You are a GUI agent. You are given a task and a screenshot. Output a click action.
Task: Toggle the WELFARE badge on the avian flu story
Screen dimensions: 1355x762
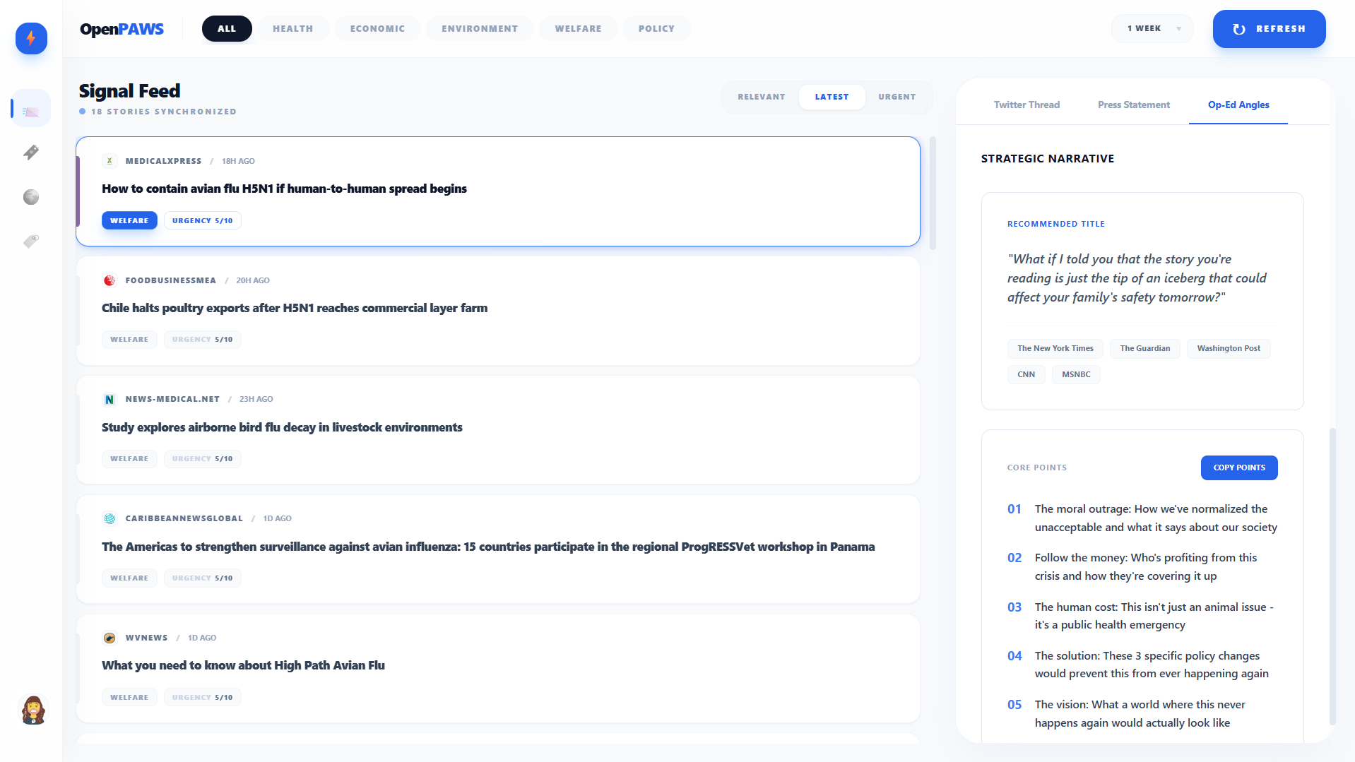pyautogui.click(x=129, y=220)
